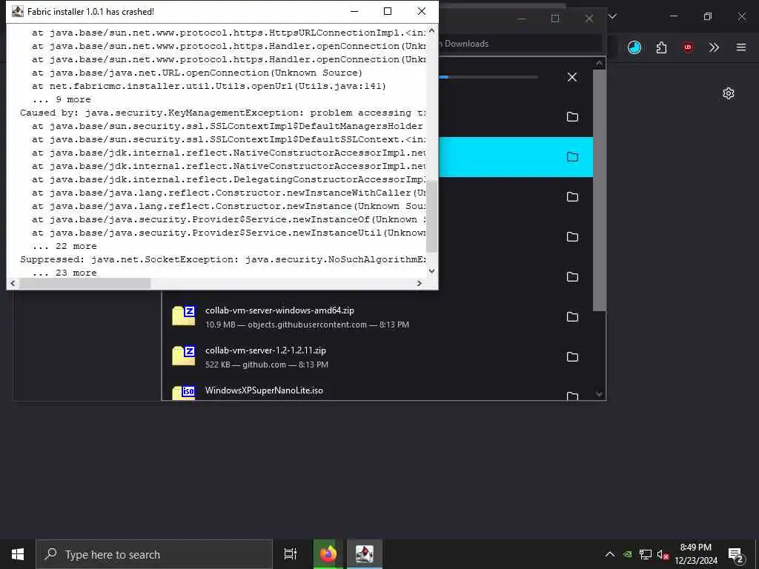
Task: Open the notification center icon
Action: point(735,554)
